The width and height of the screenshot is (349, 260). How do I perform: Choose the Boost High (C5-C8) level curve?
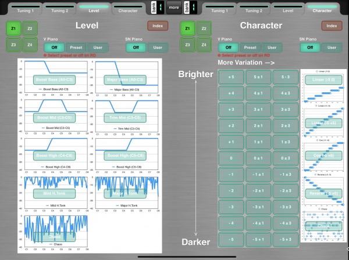click(125, 156)
